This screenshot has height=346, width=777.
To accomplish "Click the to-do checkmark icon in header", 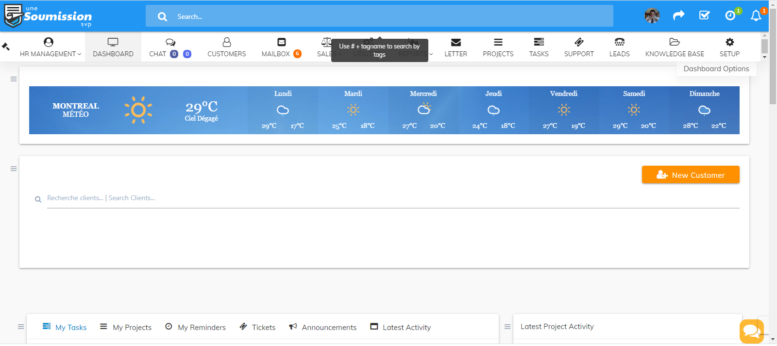I will (704, 16).
